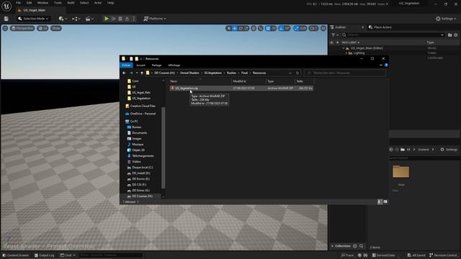Choose the Select objects viewport tool
Viewport: 461px width, 259px height.
[x=228, y=29]
